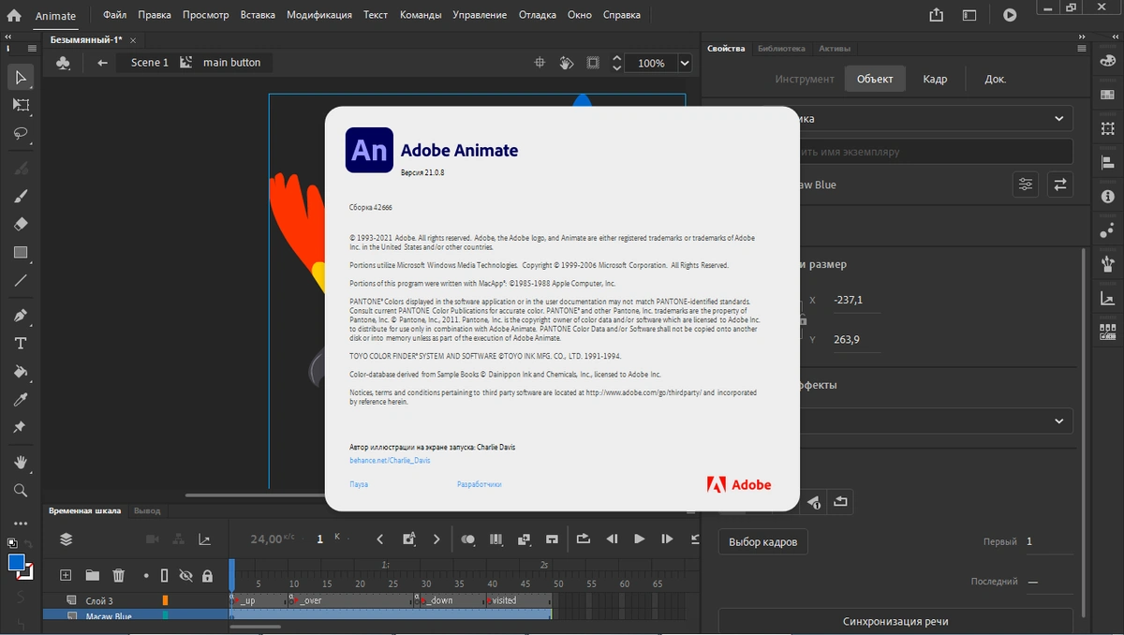
Task: Open the Align panel icon in the right dock
Action: tap(1108, 162)
